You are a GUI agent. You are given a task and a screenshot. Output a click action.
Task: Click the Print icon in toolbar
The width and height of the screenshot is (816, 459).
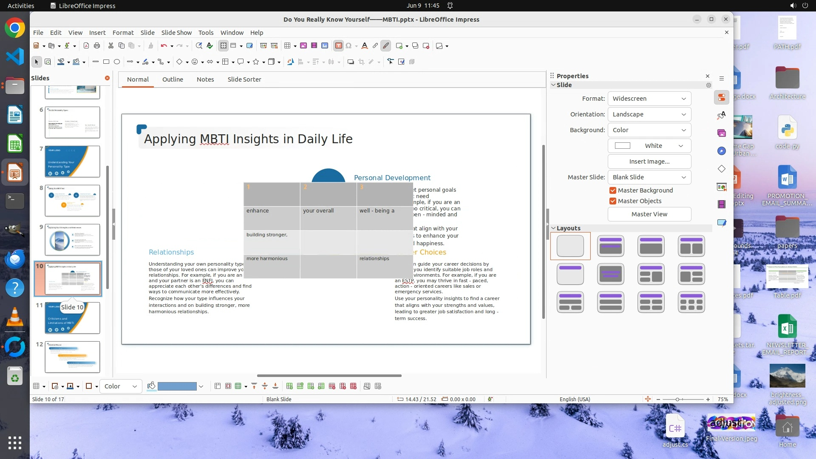[x=97, y=46]
